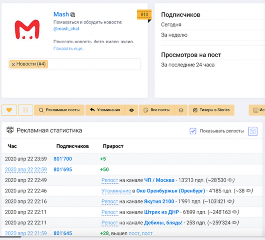
Task: Click the Подписчиков panel heading
Action: coord(181,15)
